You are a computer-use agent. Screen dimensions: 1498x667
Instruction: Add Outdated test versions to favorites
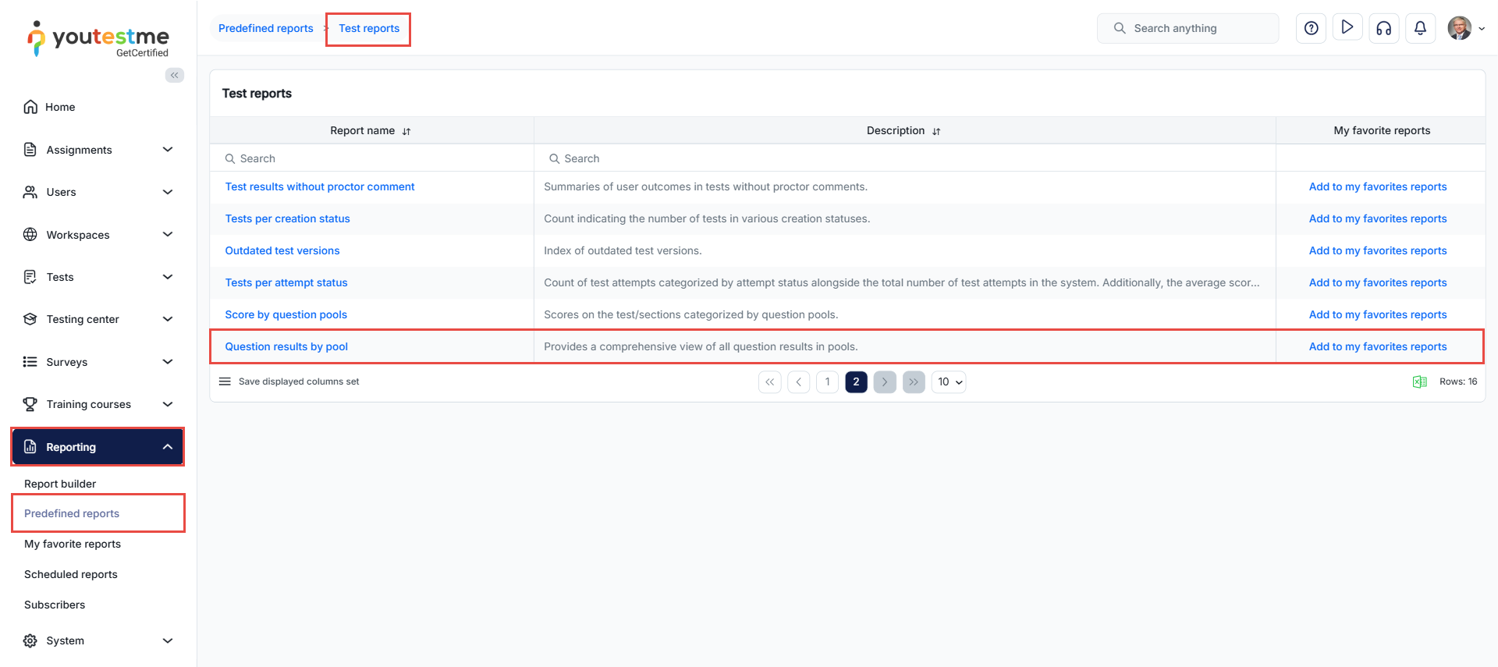click(1378, 250)
